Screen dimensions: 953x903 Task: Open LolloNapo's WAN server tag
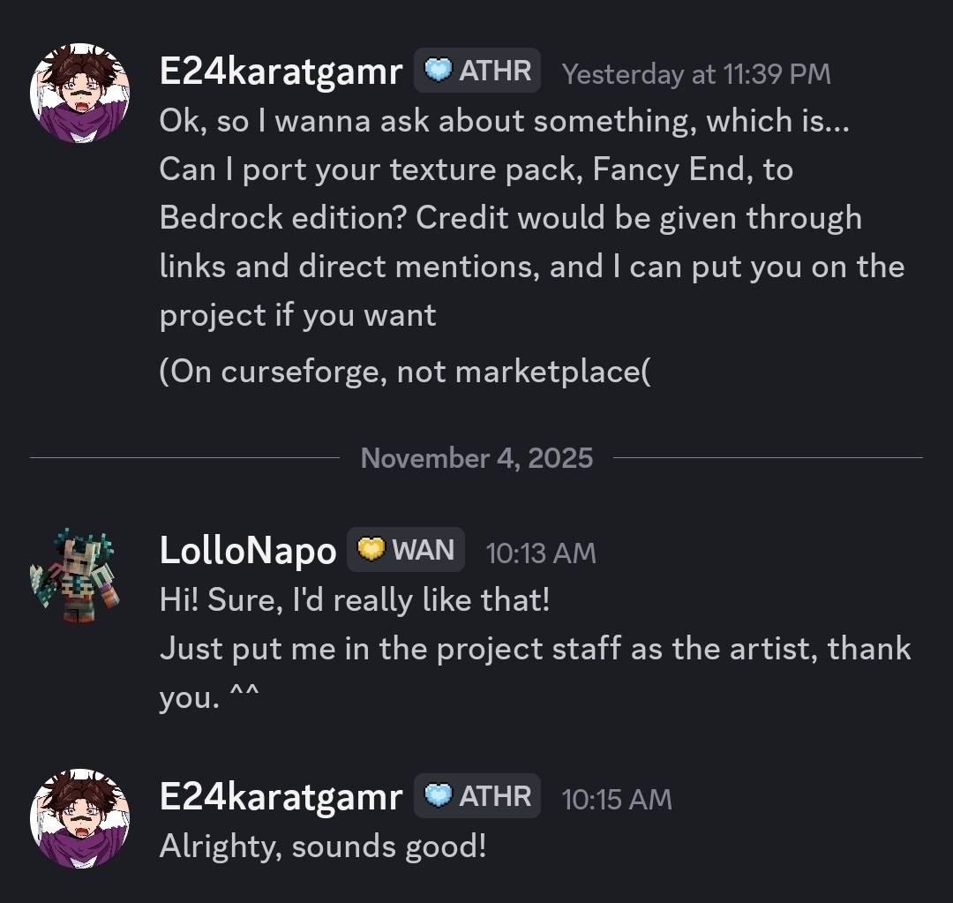[406, 551]
